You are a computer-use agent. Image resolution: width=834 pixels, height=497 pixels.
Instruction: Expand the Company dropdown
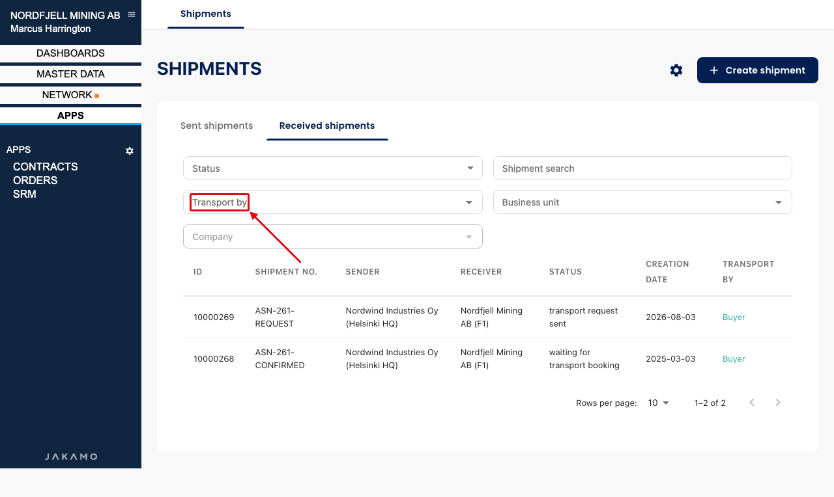pyautogui.click(x=333, y=237)
